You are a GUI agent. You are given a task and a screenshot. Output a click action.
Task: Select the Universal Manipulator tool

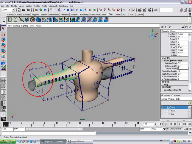(3, 57)
